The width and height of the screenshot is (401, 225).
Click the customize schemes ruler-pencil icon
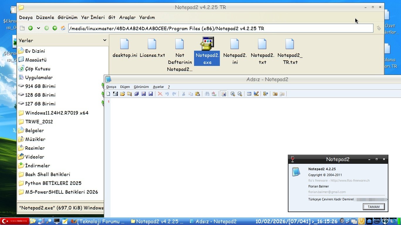(256, 94)
